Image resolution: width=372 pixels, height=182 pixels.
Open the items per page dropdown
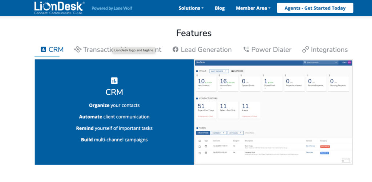[346, 161]
